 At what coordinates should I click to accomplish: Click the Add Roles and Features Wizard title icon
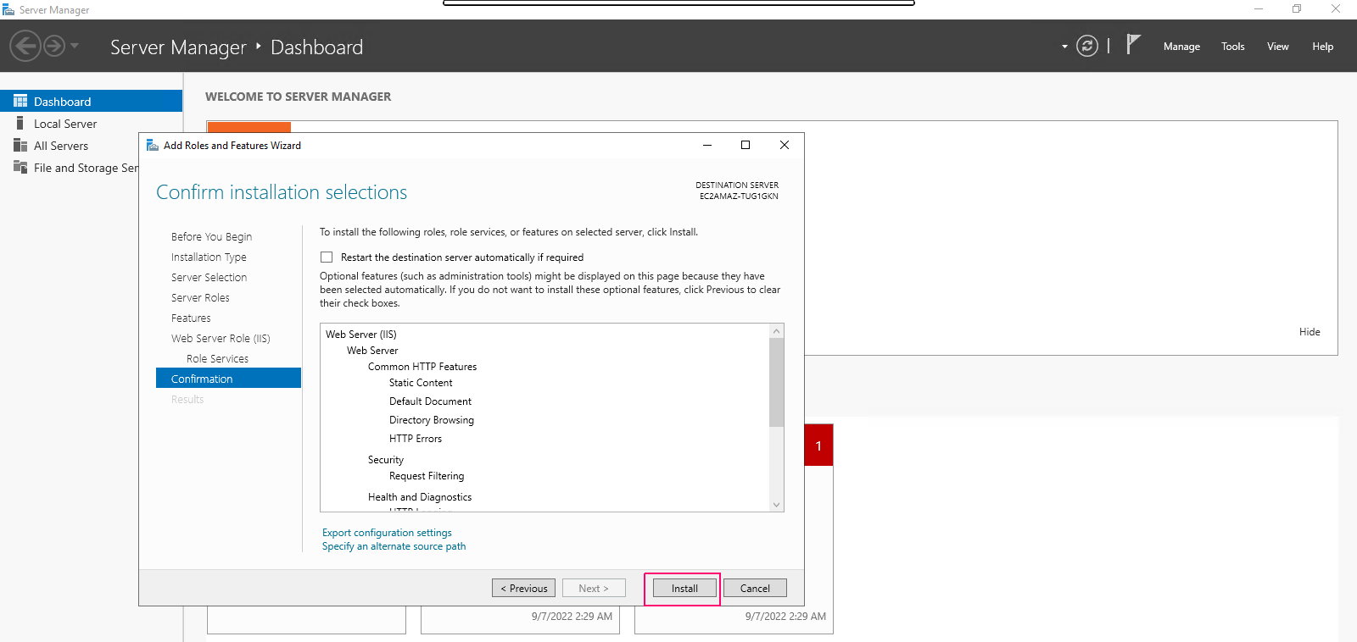[153, 145]
